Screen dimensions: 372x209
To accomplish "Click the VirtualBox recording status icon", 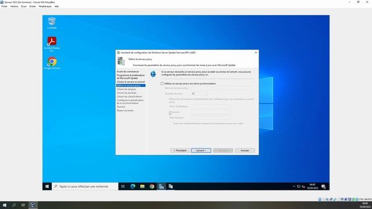I will pyautogui.click(x=346, y=199).
